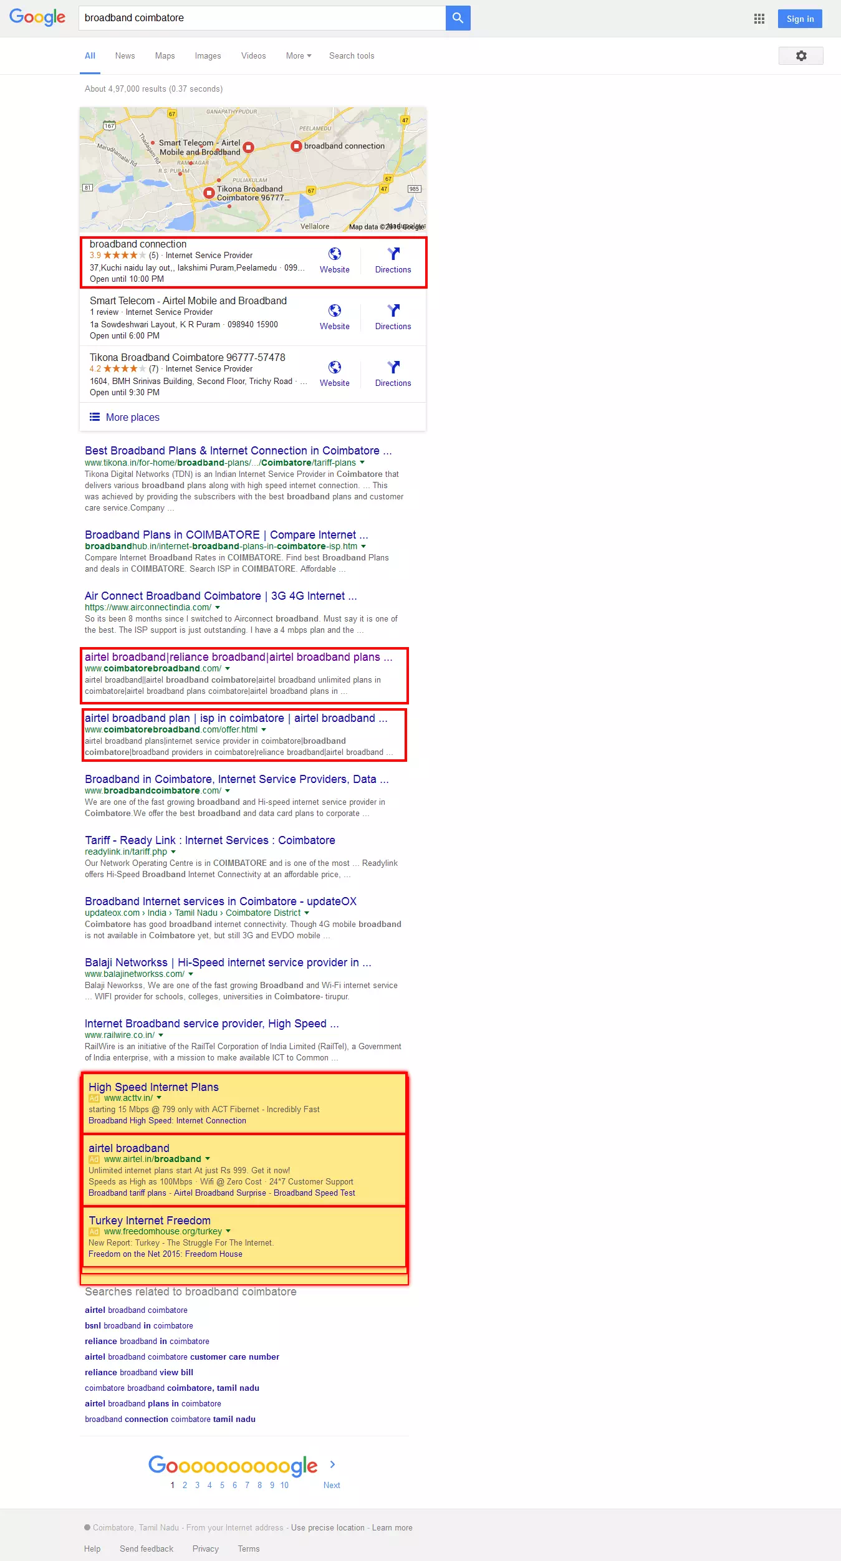
Task: Click Website globe for broadband connection
Action: tap(335, 254)
